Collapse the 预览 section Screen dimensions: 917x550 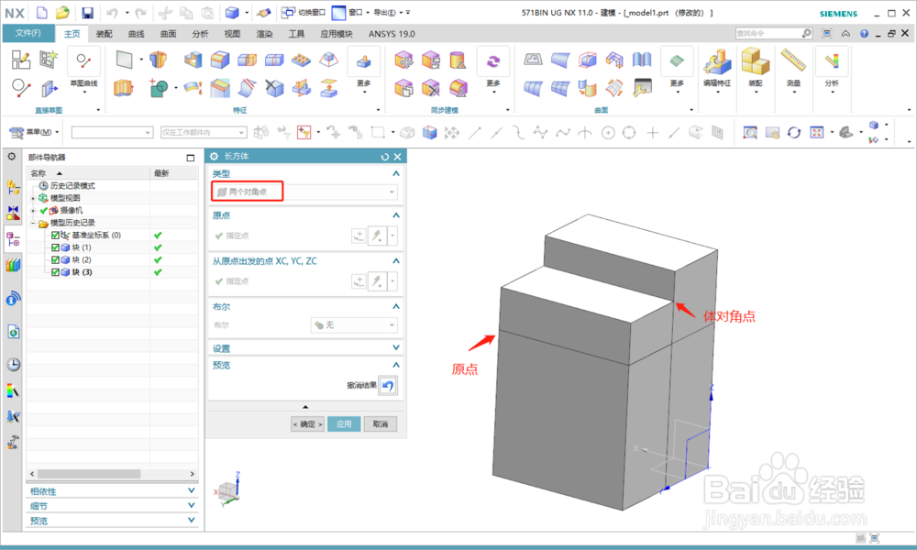[395, 365]
